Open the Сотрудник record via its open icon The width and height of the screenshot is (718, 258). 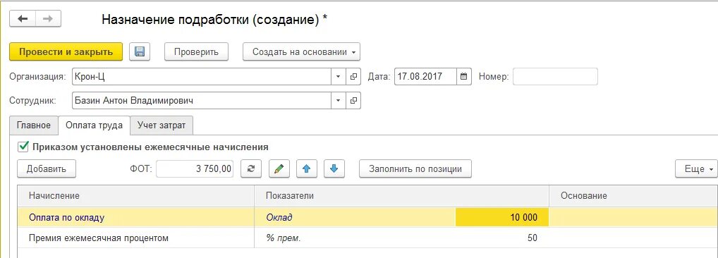tap(353, 101)
